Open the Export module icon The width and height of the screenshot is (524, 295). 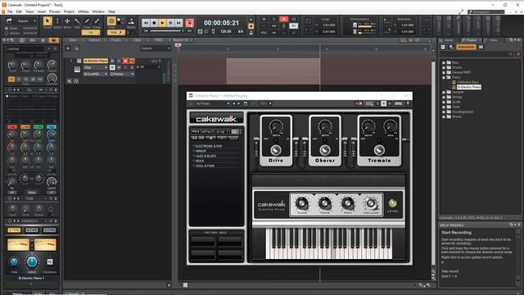coord(9,20)
